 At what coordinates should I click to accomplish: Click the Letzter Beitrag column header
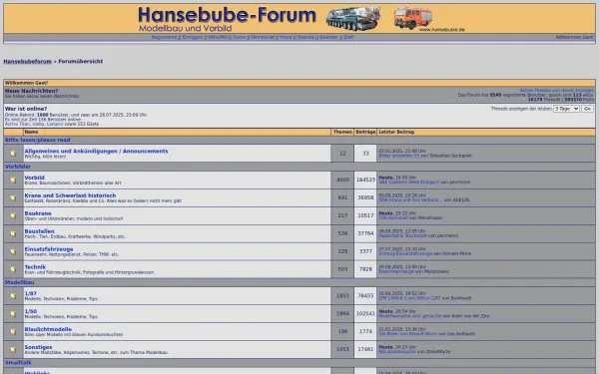[x=396, y=132]
